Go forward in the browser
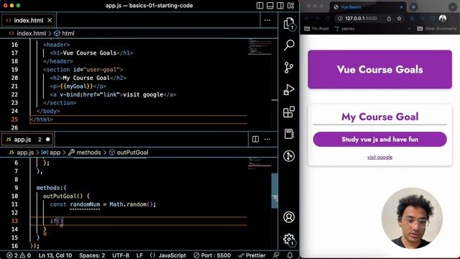The height and width of the screenshot is (259, 460). [x=317, y=18]
